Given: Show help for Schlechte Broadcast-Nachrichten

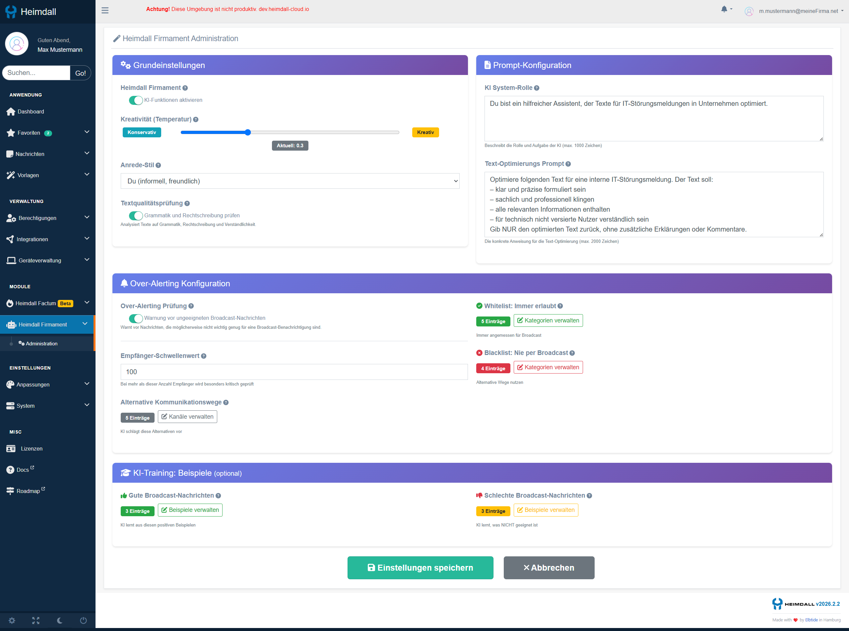Looking at the screenshot, I should point(589,496).
